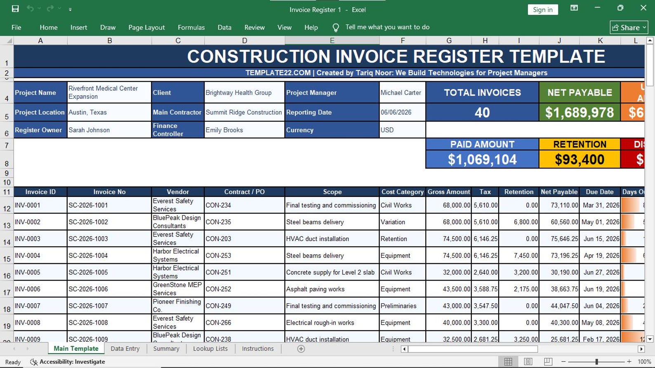The height and width of the screenshot is (368, 655).
Task: Select the Preliminaries cost category cell
Action: (403, 306)
